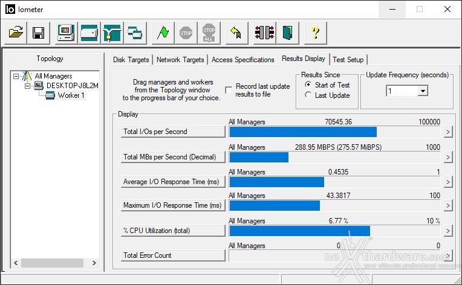This screenshot has width=462, height=285.
Task: Open Average I/O Response Time chart arrow
Action: tap(448, 182)
